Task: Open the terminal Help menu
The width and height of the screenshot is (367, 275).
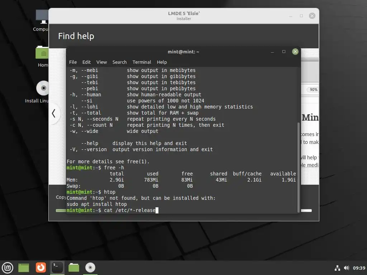Action: (x=162, y=62)
